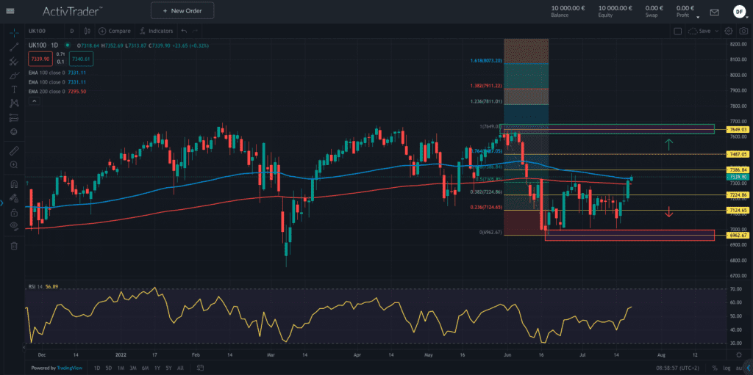Click the trash remove drawings icon
Viewport: 753px width, 375px height.
pos(14,246)
